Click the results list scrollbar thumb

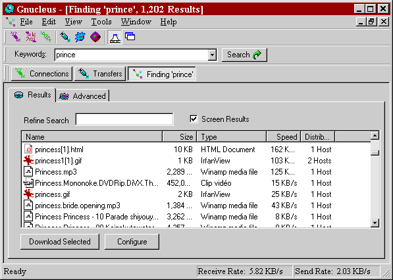375,153
